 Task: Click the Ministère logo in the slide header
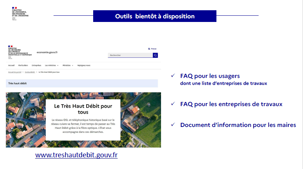20,13
